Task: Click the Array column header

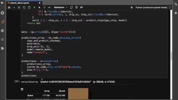Action: click(x=47, y=91)
